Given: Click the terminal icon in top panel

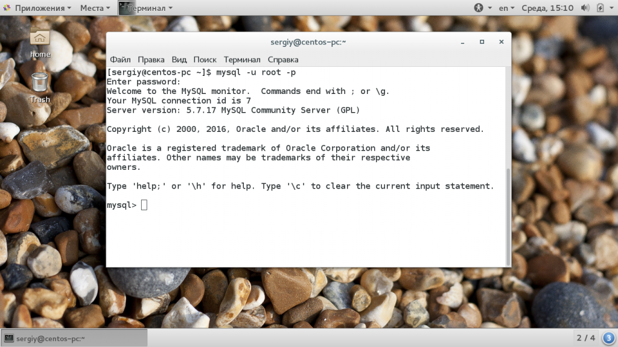Looking at the screenshot, I should (x=124, y=8).
